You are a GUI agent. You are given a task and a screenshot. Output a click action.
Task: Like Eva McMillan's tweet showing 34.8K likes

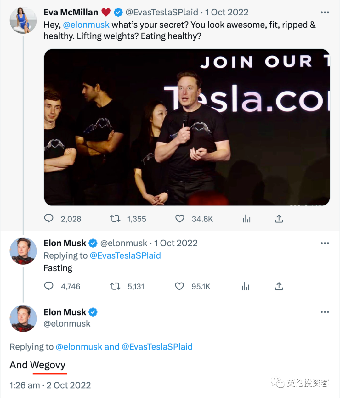pos(180,218)
